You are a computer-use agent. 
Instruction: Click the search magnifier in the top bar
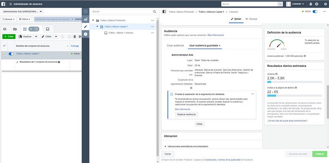point(280,4)
